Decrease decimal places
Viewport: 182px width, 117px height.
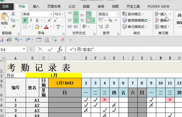[x=107, y=27]
